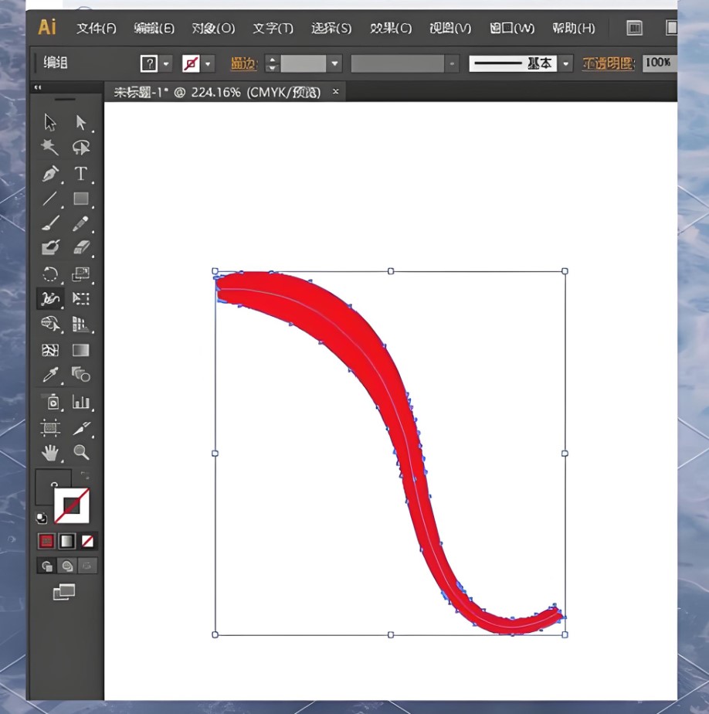Click the stroke swatch in control bar
The image size is (709, 714).
[191, 63]
